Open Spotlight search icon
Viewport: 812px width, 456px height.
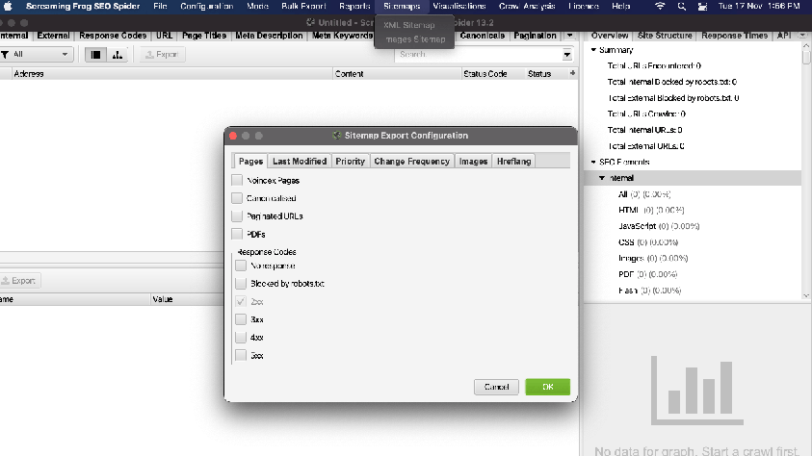pos(682,6)
